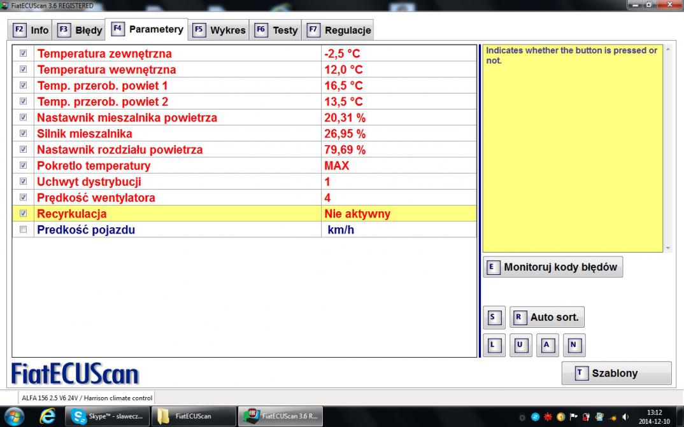Open Szablony templates button

616,373
